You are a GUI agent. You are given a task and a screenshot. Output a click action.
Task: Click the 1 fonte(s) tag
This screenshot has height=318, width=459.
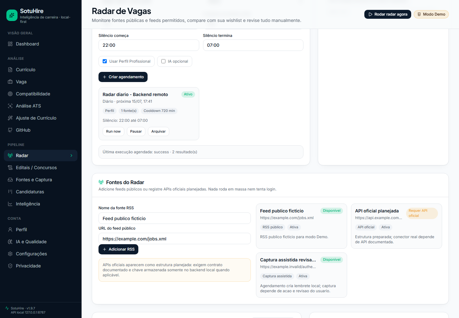129,111
